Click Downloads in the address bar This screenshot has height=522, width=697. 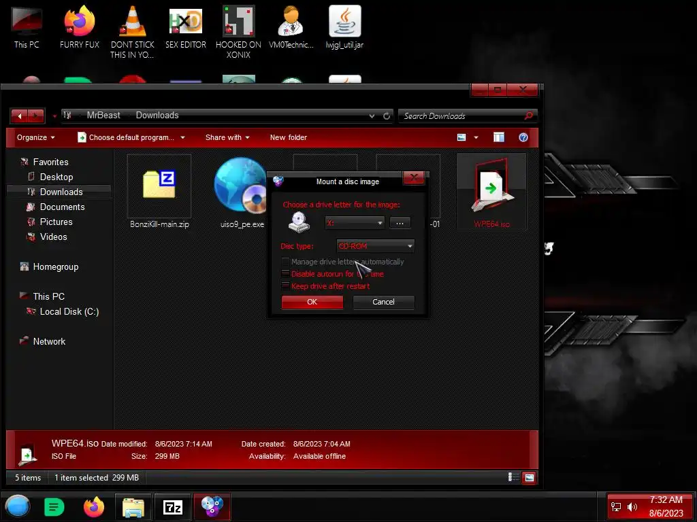[157, 116]
